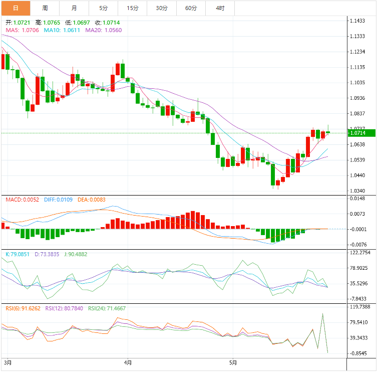Click the 5月 date axis label
This screenshot has width=380, height=374.
coord(233,362)
